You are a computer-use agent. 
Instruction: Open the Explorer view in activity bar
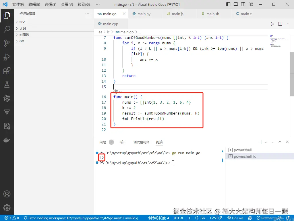pos(7,16)
